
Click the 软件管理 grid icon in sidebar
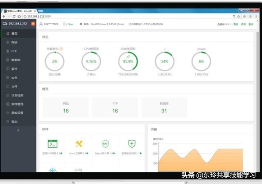click(8, 104)
